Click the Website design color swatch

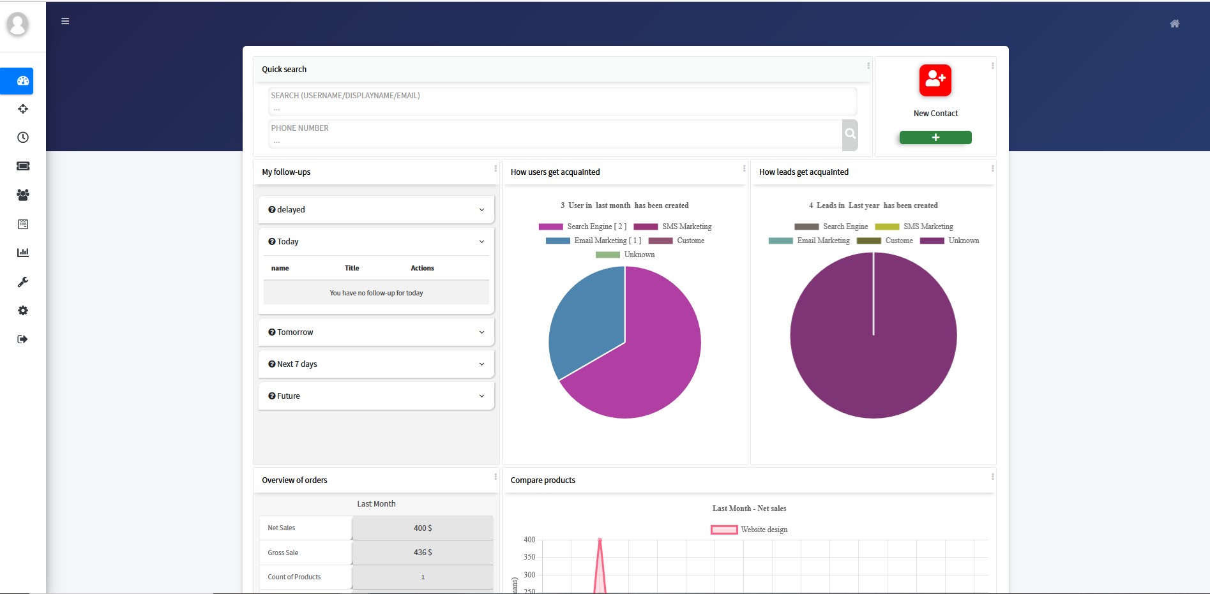[723, 530]
